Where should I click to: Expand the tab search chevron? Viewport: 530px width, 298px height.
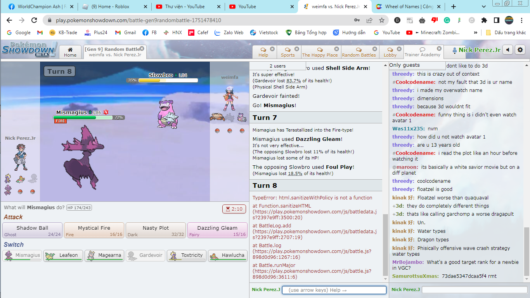pos(484,7)
